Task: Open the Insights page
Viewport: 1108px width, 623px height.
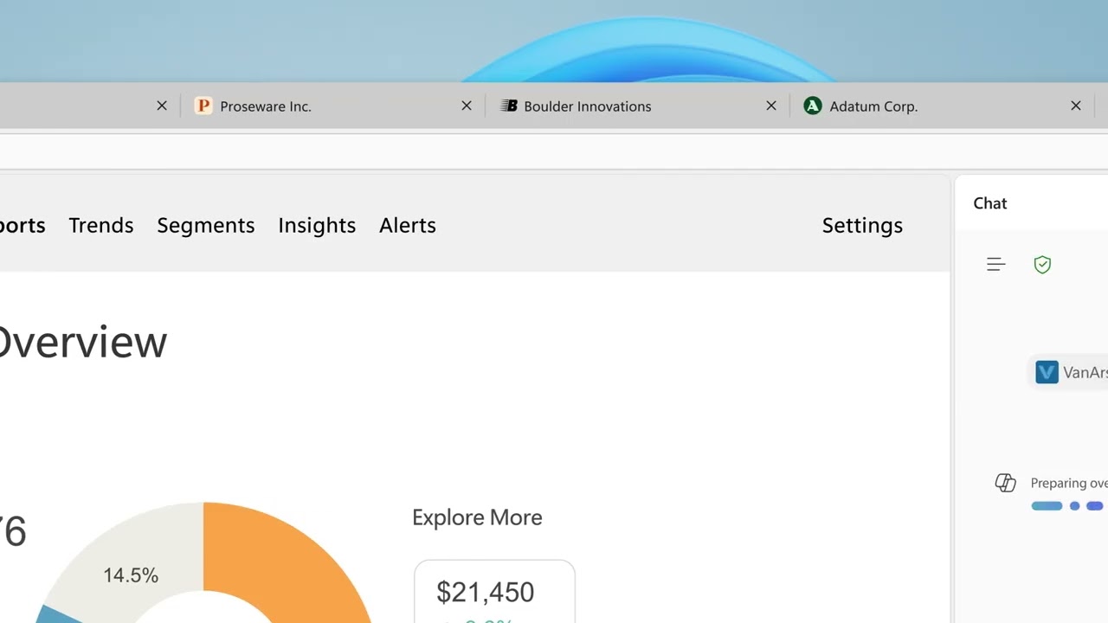Action: [317, 225]
